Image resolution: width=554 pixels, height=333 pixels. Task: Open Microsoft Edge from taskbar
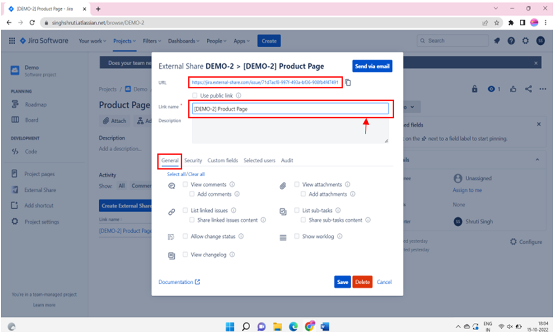point(294,327)
